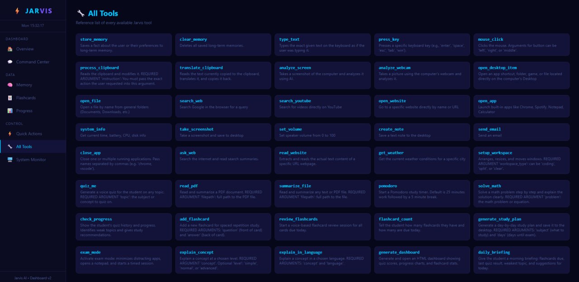The height and width of the screenshot is (282, 579).
Task: Open Flashcards using its card icon
Action: pos(10,98)
